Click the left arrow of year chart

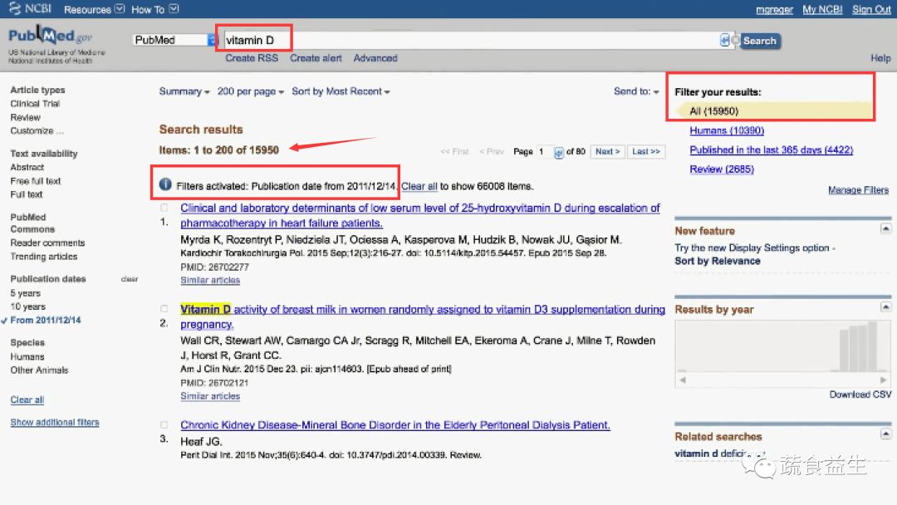pos(683,380)
